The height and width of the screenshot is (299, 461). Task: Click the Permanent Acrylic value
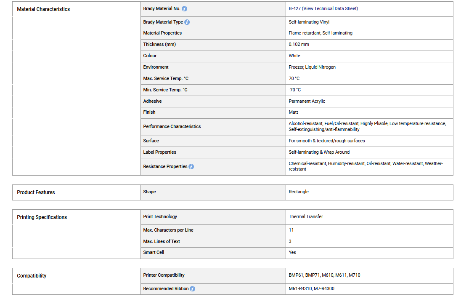[x=307, y=101]
